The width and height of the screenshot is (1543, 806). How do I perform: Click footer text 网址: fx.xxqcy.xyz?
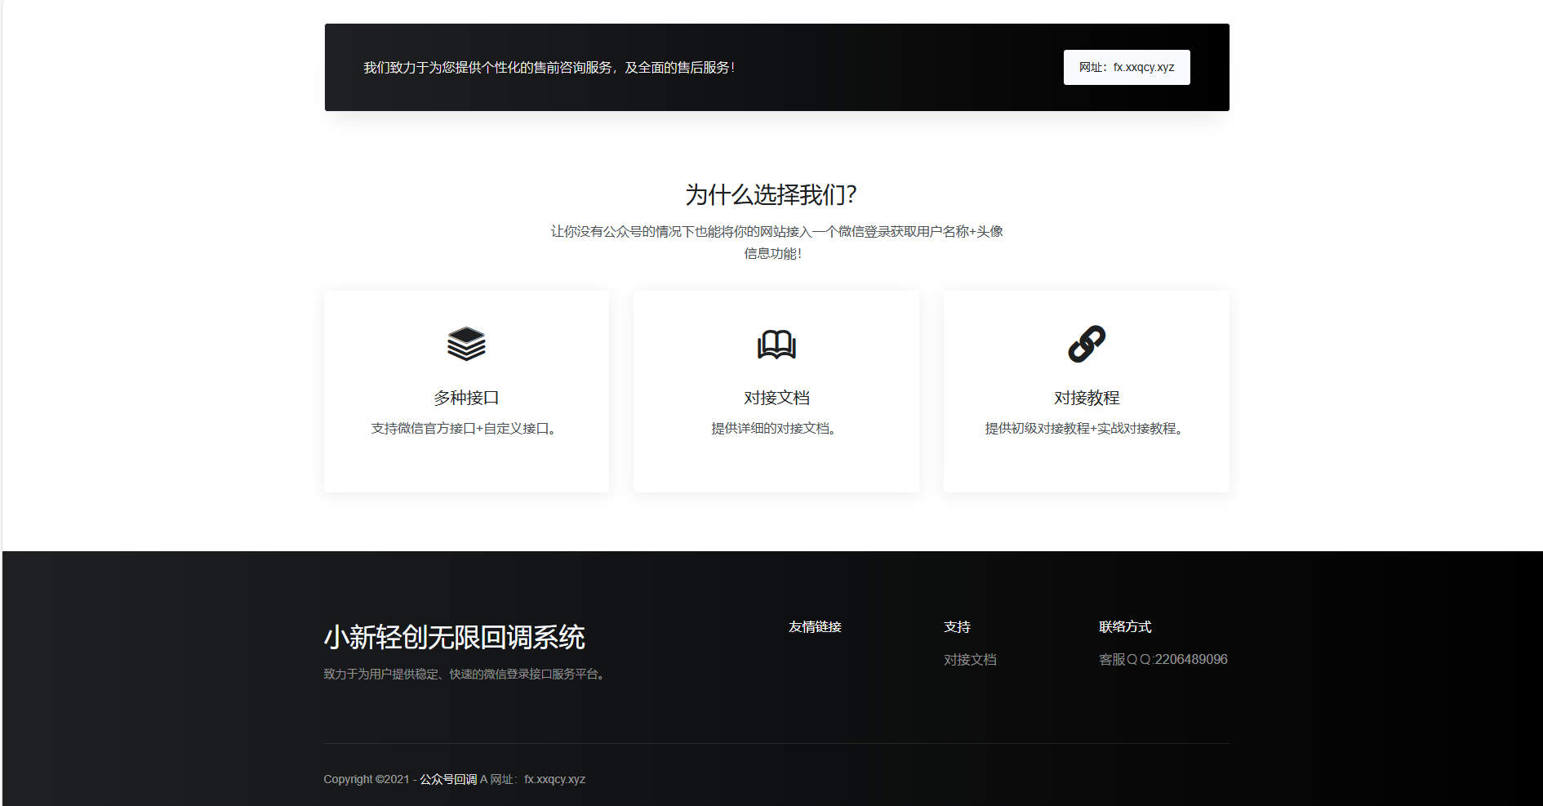pos(537,779)
